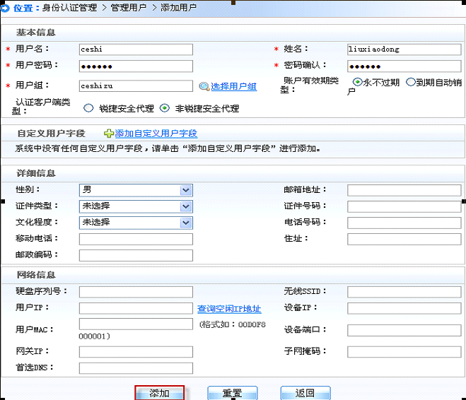This screenshot has height=400, width=466.
Task: Open 查询空闲IP地址 link
Action: [229, 309]
